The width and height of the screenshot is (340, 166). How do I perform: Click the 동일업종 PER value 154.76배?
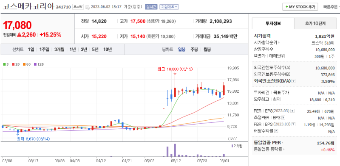326,143
